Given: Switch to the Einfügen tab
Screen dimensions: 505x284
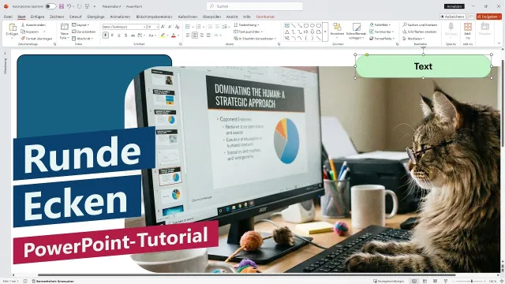Looking at the screenshot, I should (37, 17).
